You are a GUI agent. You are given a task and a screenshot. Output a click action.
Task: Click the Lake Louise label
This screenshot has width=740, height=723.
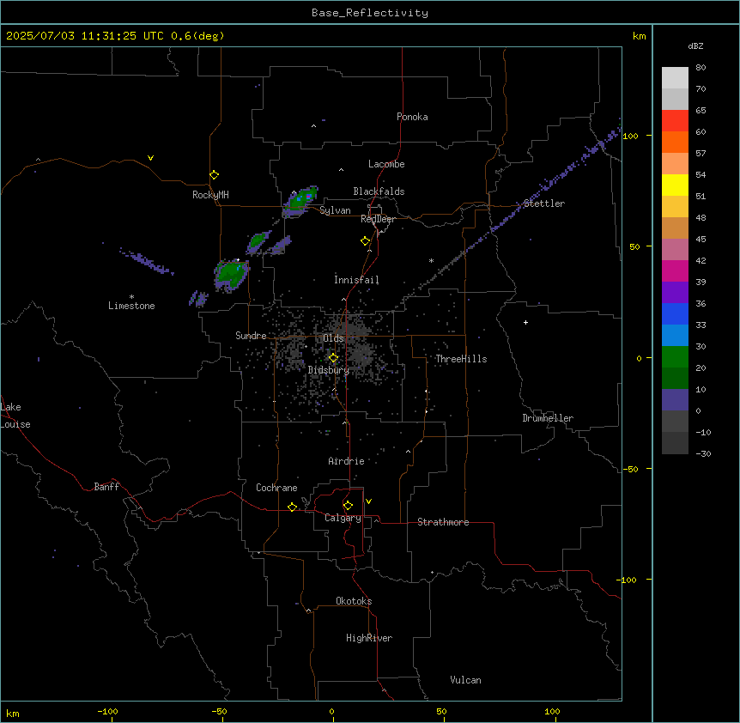(15, 416)
